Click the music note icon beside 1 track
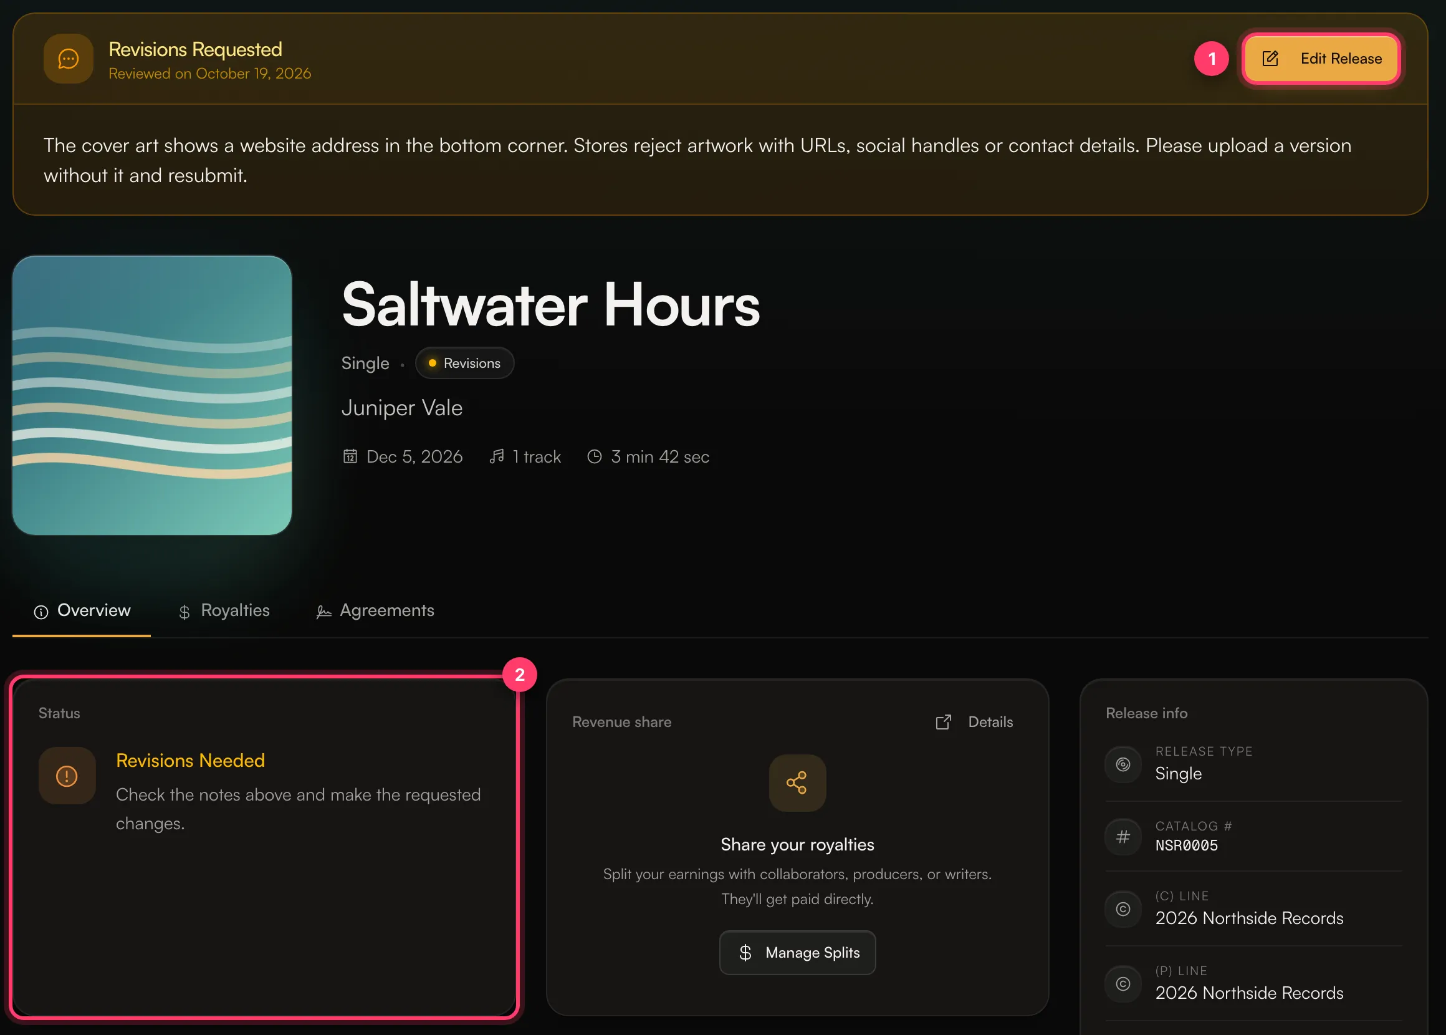The height and width of the screenshot is (1035, 1446). coord(497,456)
